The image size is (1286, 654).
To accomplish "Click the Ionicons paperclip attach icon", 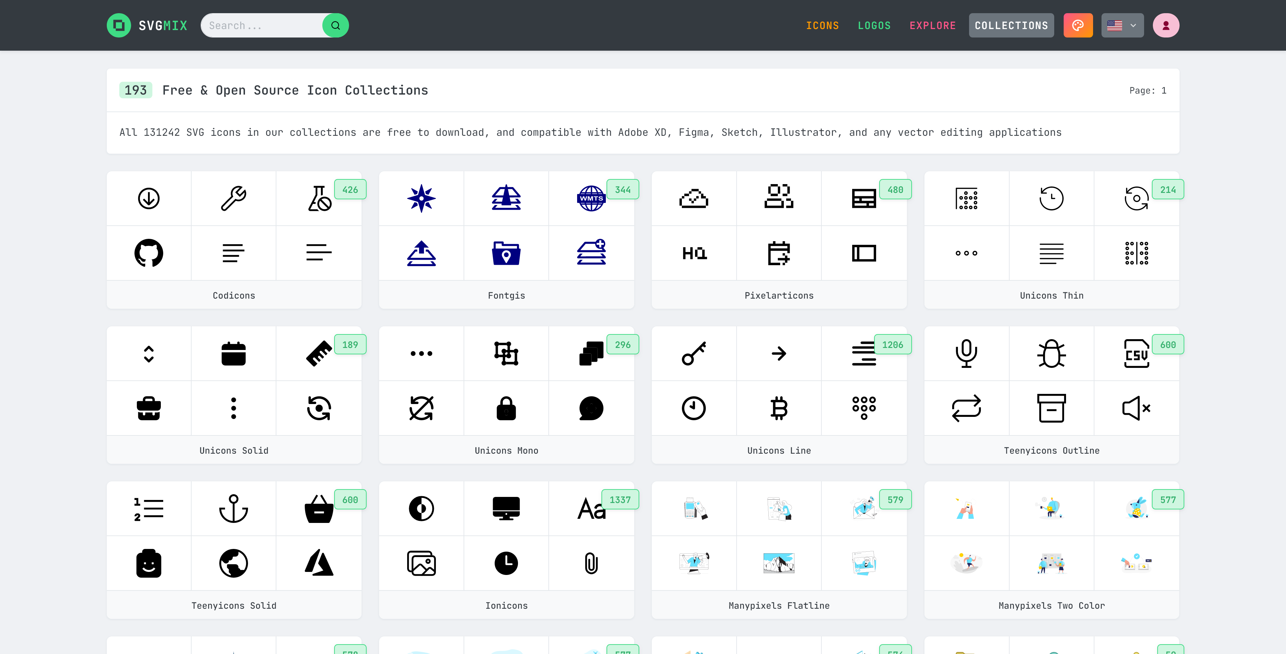I will click(x=592, y=564).
